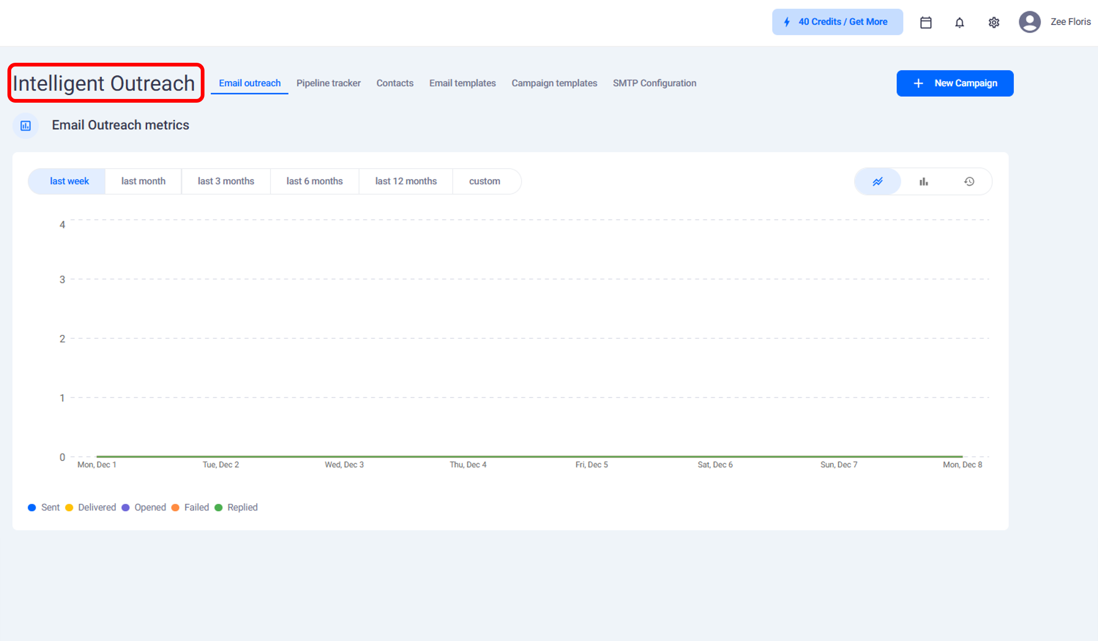Open settings gear icon
The width and height of the screenshot is (1098, 641).
click(994, 22)
